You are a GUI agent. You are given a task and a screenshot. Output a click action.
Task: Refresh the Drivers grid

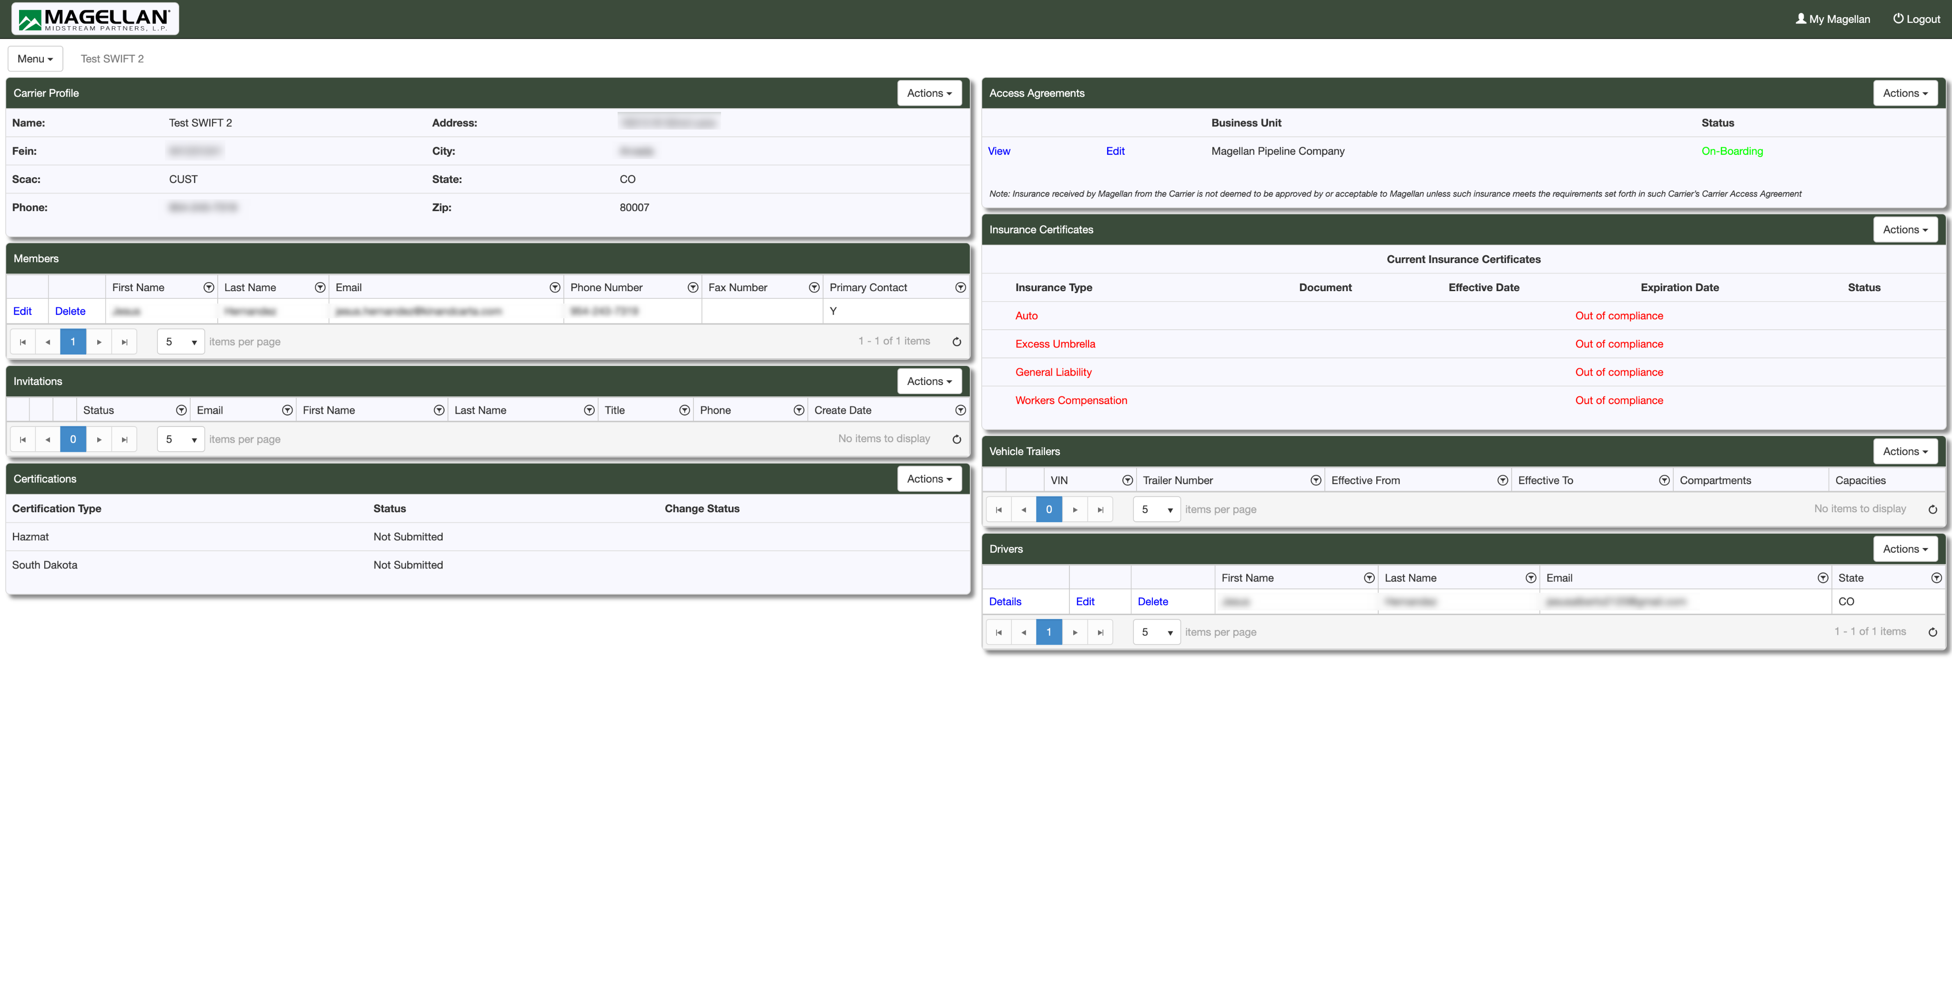(1932, 633)
